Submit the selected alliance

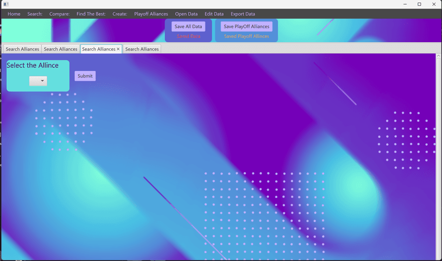[x=85, y=76]
